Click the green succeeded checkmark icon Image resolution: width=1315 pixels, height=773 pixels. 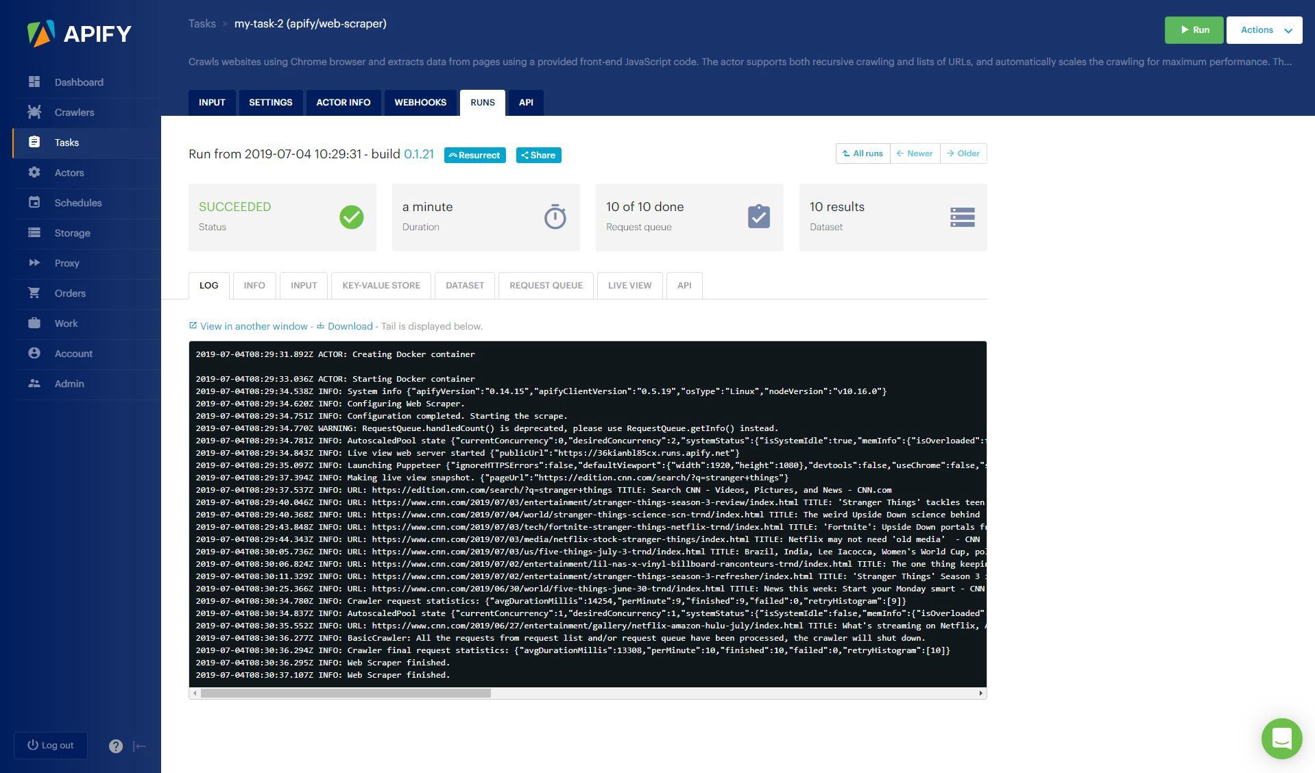[352, 217]
